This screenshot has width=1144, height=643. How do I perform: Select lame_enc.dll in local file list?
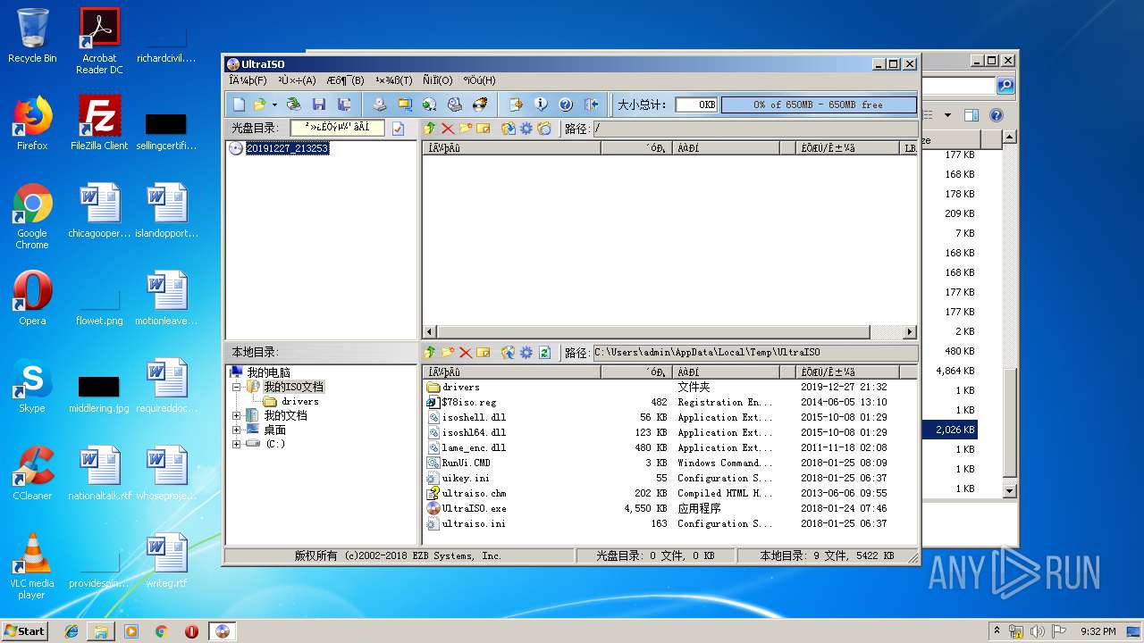click(474, 447)
